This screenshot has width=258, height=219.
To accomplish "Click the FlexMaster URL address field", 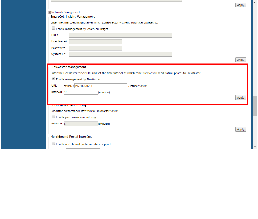I will (101, 86).
